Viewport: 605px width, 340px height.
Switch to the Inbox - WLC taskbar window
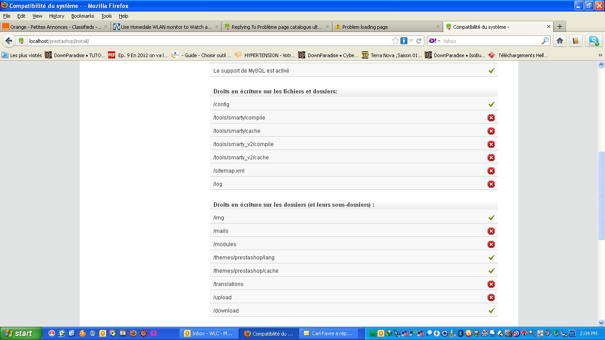tap(208, 333)
